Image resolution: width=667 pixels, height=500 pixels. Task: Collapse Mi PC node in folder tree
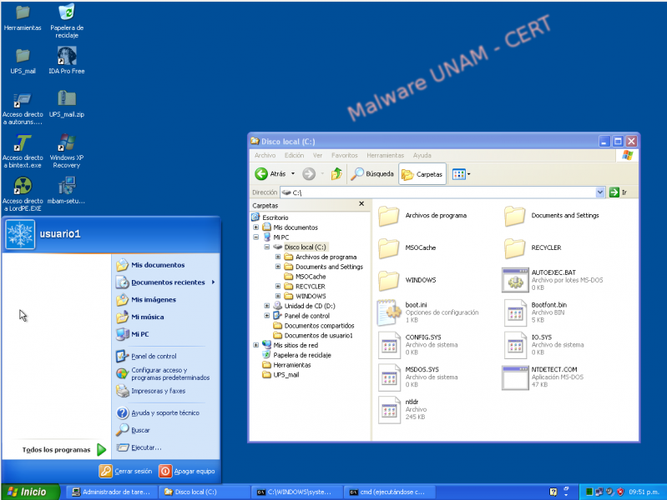coord(256,237)
